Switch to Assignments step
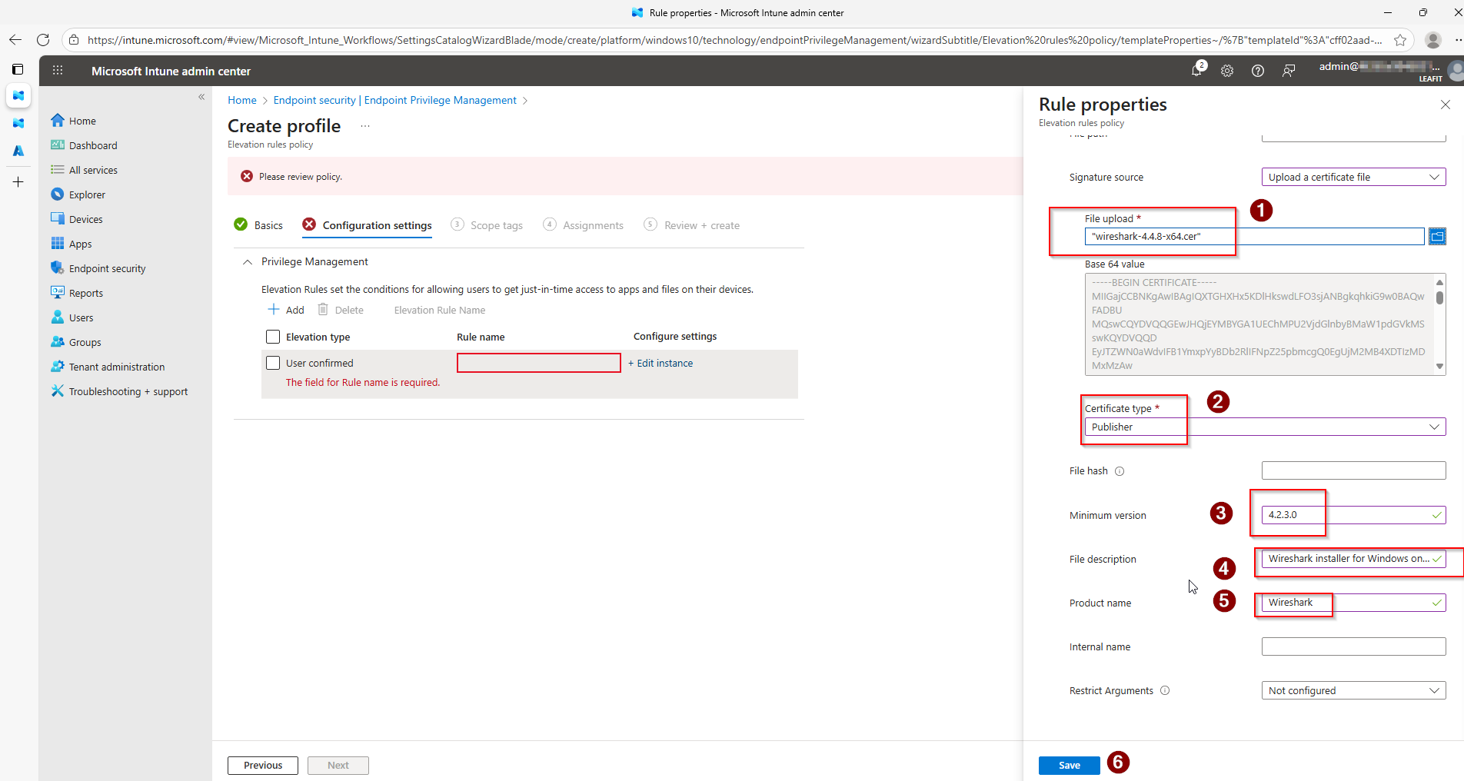The height and width of the screenshot is (781, 1464). point(584,225)
